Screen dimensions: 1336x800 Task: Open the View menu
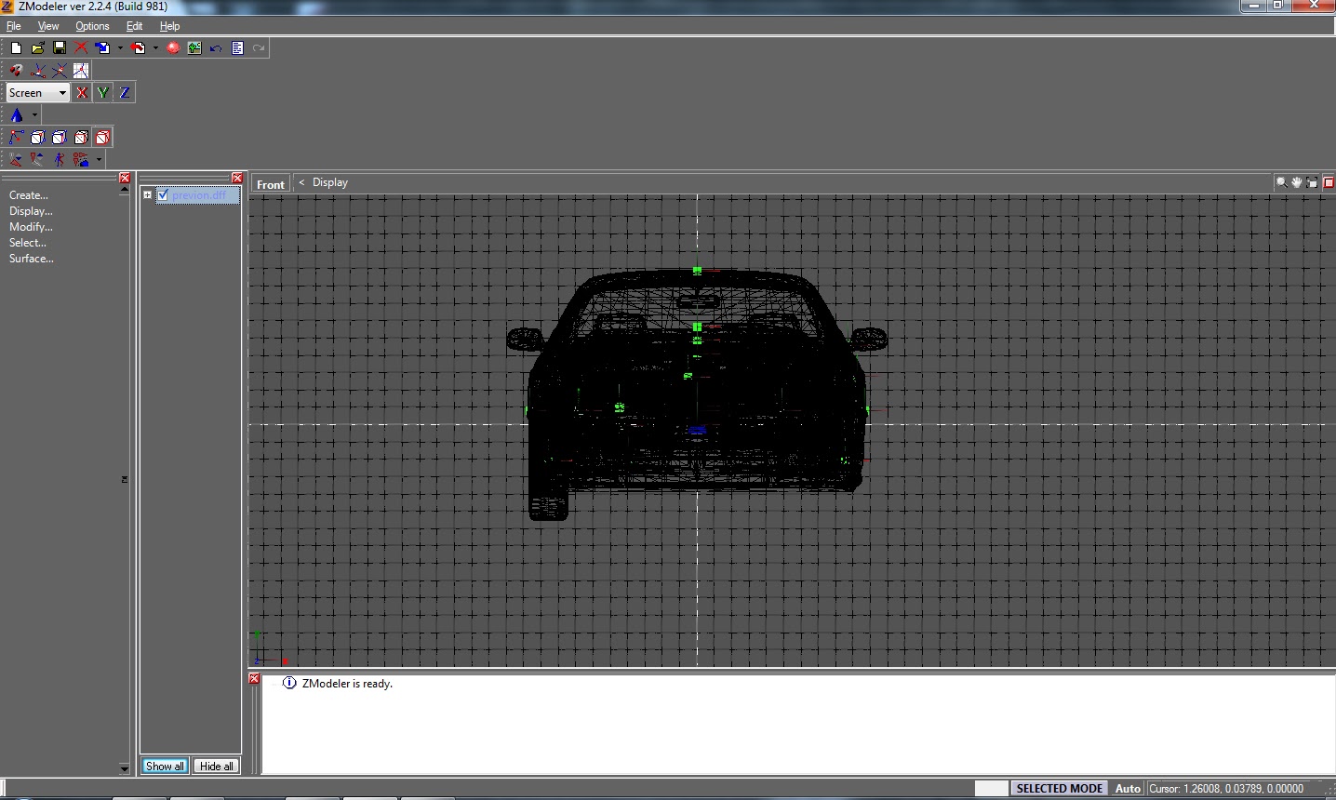click(48, 26)
